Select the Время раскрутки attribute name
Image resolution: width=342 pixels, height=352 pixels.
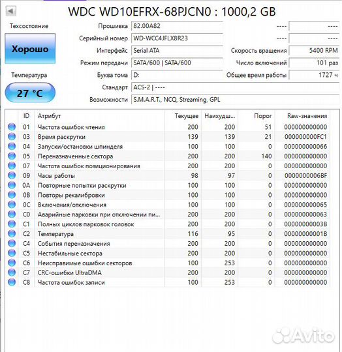[x=61, y=137]
